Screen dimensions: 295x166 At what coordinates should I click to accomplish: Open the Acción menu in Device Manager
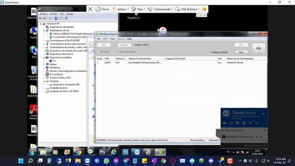tap(53, 14)
